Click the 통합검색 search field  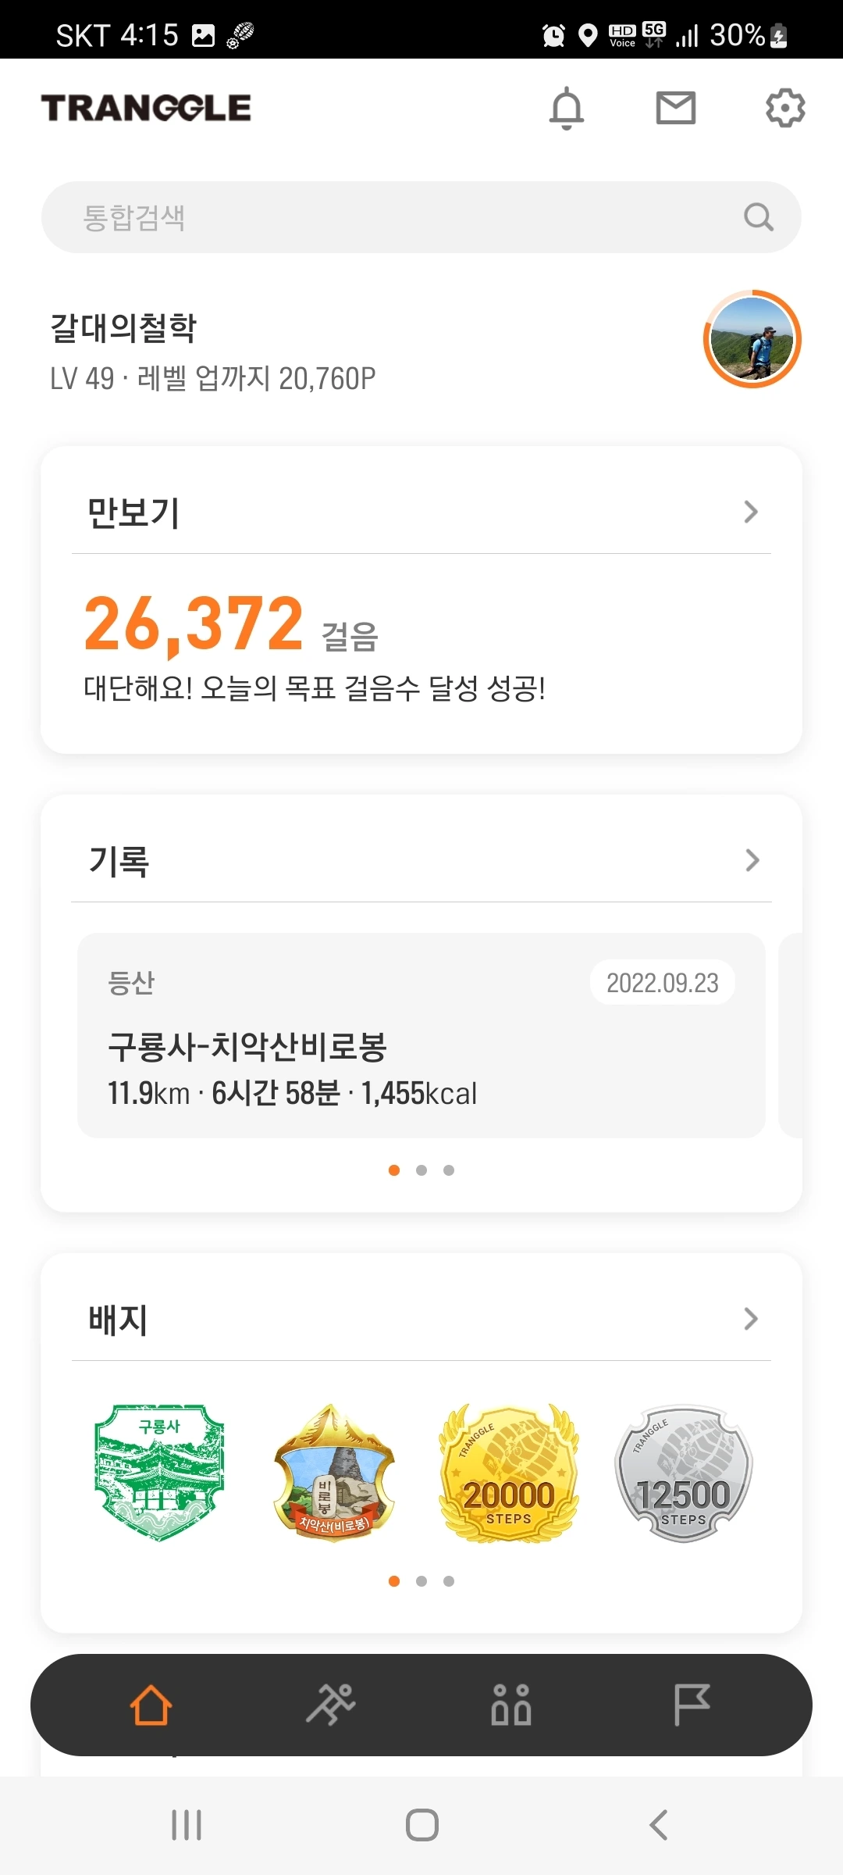click(421, 217)
